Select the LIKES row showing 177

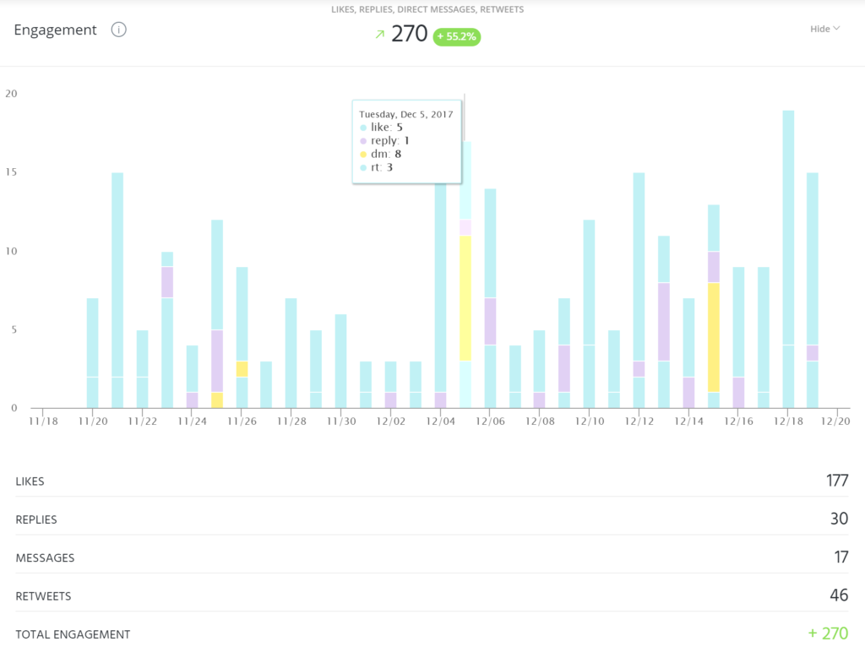pyautogui.click(x=432, y=481)
